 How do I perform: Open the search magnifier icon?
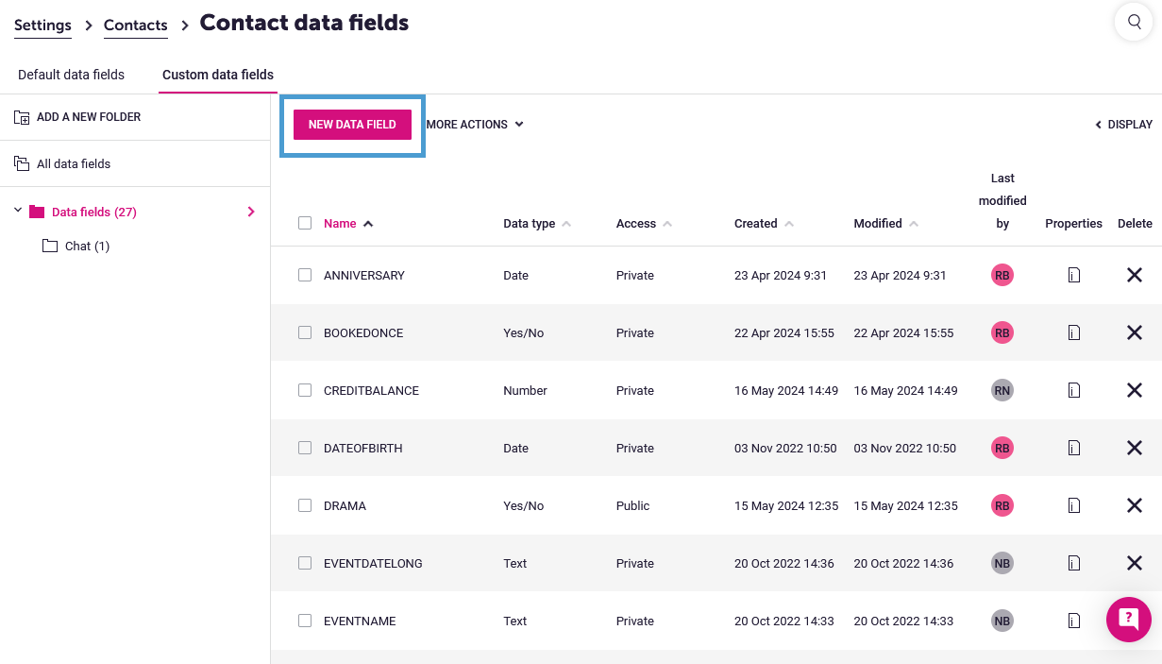pyautogui.click(x=1134, y=21)
